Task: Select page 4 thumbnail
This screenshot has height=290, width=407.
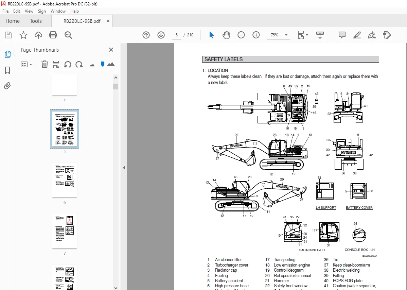Action: (64, 85)
